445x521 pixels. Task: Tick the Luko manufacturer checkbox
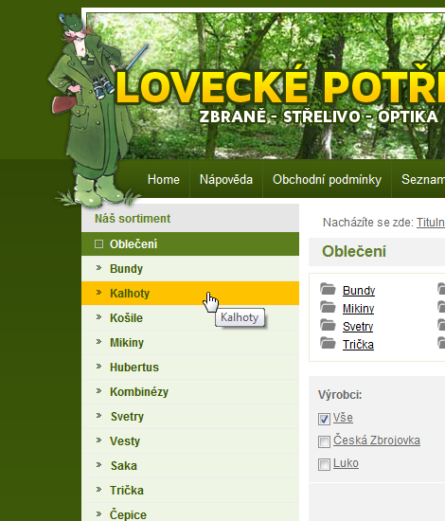324,464
